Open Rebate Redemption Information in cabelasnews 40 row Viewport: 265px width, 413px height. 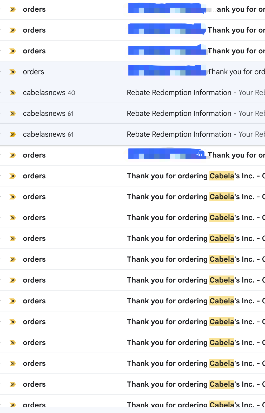(179, 93)
